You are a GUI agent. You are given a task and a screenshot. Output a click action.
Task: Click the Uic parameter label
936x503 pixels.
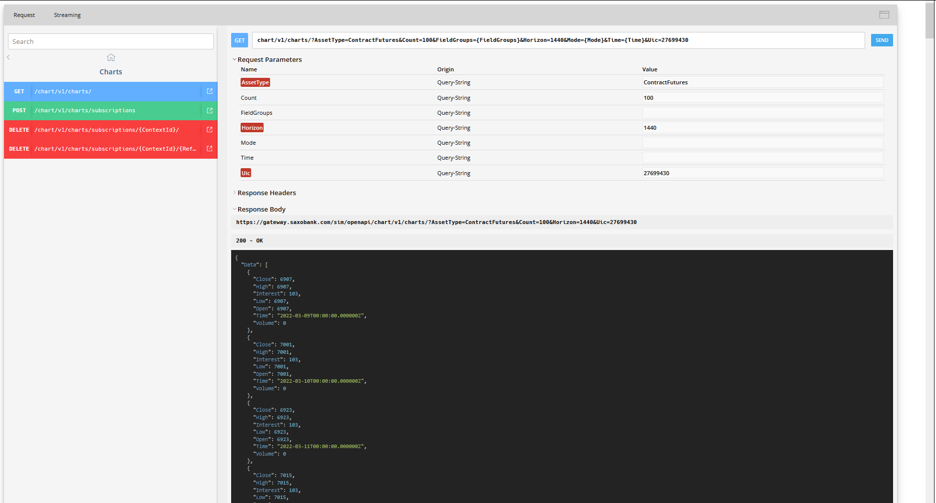click(x=246, y=173)
